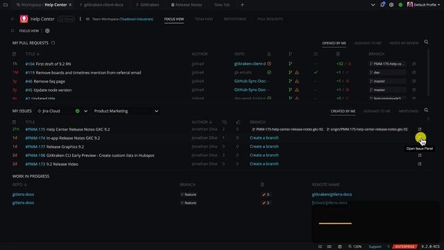Screen dimensions: 444x250
Task: Open the Default Profile dropdown
Action: pyautogui.click(x=423, y=5)
